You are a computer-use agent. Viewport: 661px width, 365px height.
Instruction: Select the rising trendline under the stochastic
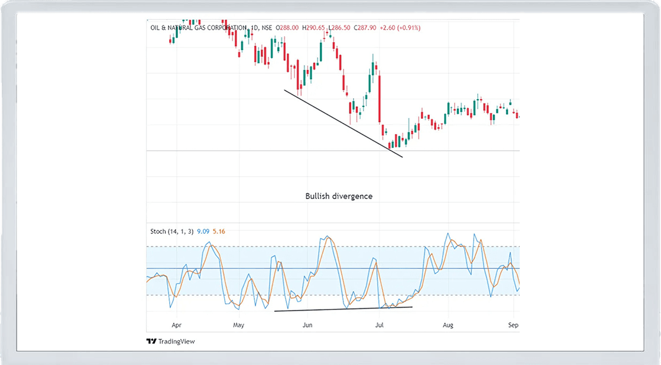tap(343, 309)
